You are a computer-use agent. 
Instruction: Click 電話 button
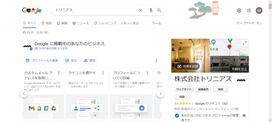click(x=182, y=97)
